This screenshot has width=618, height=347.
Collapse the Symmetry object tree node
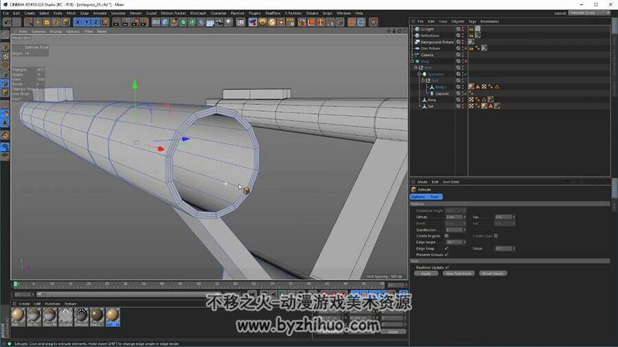[x=420, y=74]
